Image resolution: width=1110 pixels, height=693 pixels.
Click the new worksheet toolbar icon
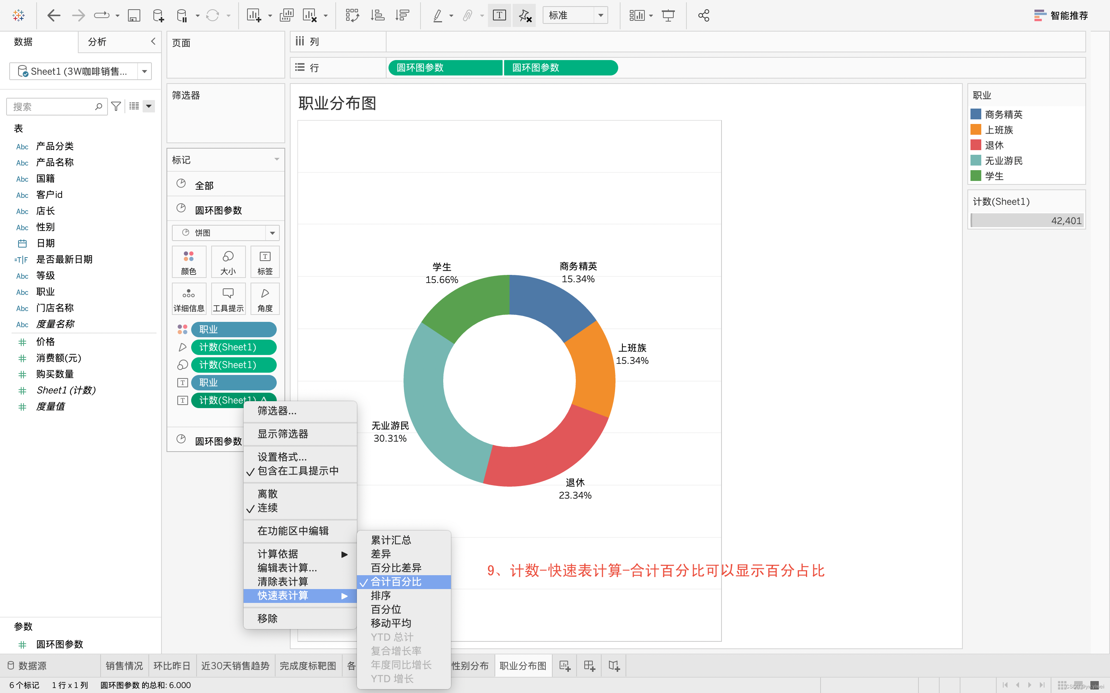point(254,15)
